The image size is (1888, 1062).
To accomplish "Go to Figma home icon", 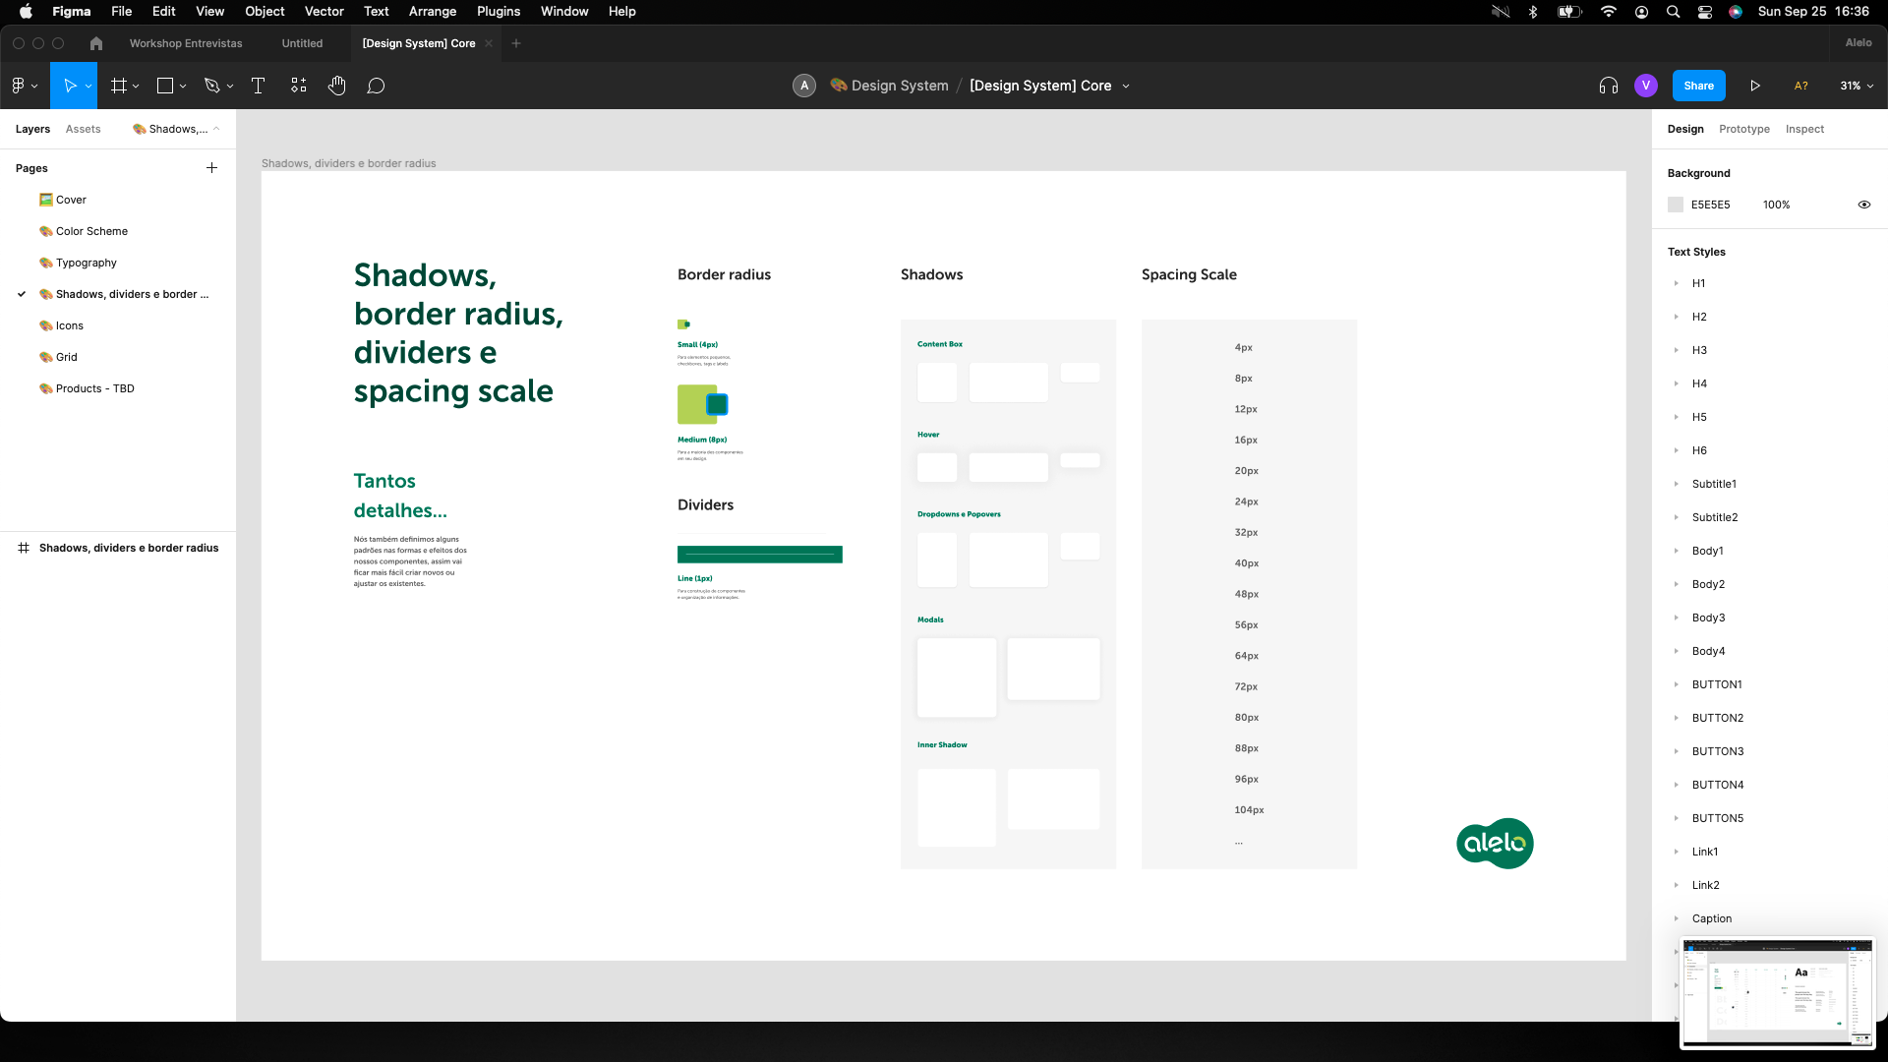I will click(x=95, y=43).
